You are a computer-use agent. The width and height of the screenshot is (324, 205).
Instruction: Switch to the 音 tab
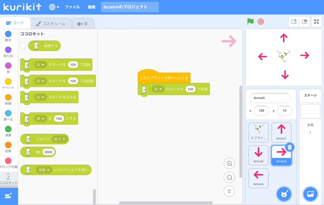(83, 24)
